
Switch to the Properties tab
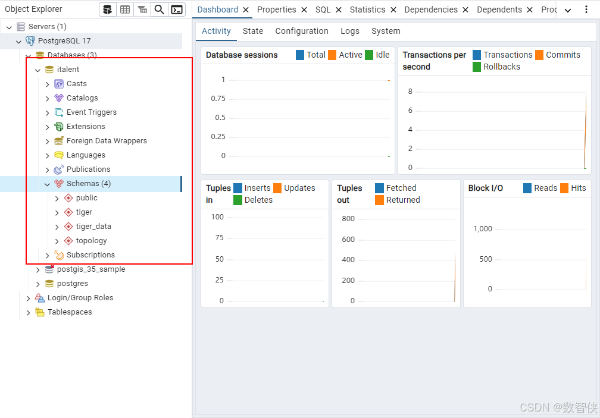276,10
